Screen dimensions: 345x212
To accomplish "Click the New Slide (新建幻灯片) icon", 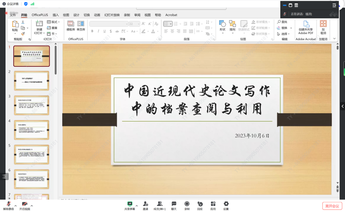I will (x=39, y=27).
